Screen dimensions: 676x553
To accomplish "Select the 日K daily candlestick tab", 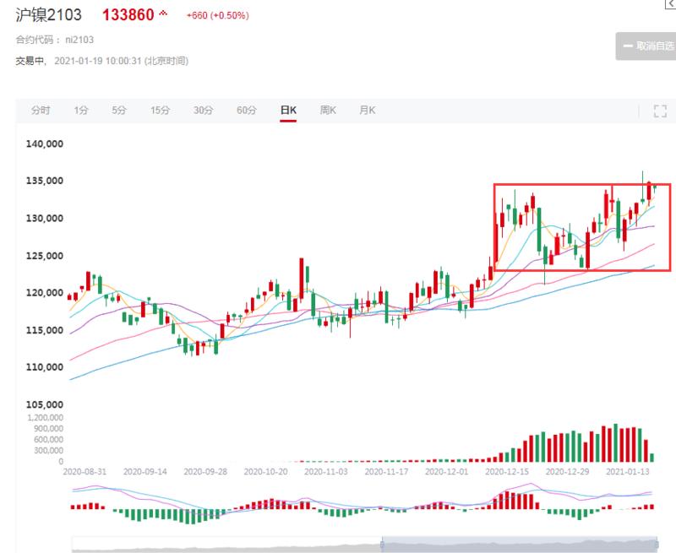I will [289, 111].
